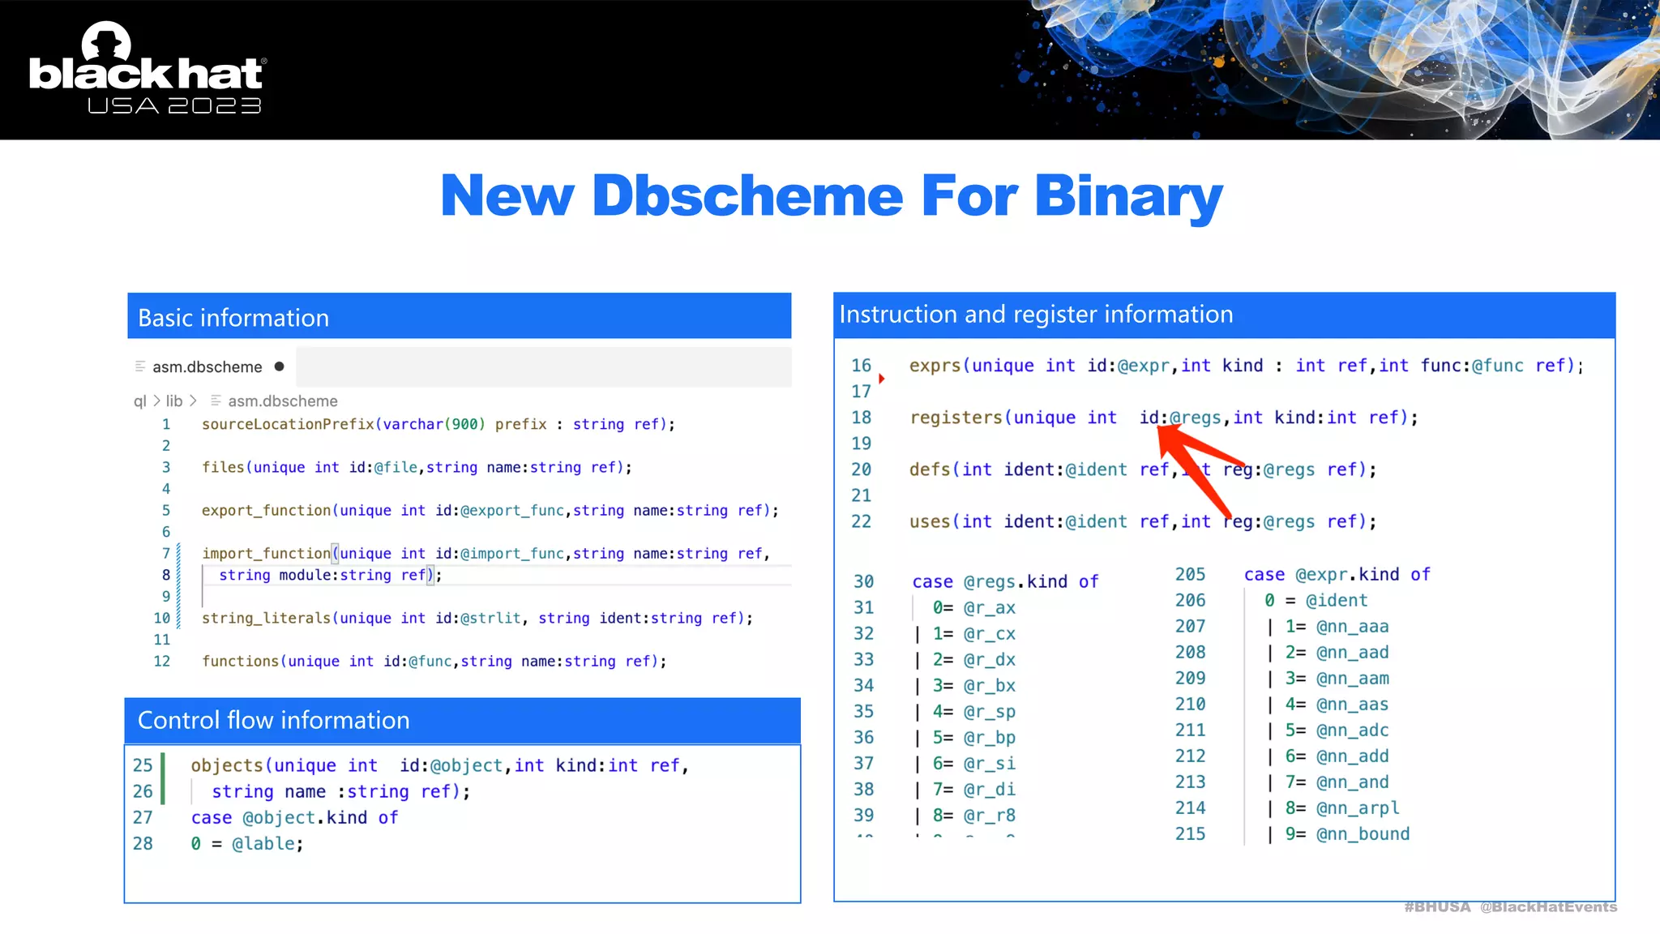The image size is (1660, 934).
Task: Click the file icon on asm.dbscheme tab
Action: coord(140,366)
